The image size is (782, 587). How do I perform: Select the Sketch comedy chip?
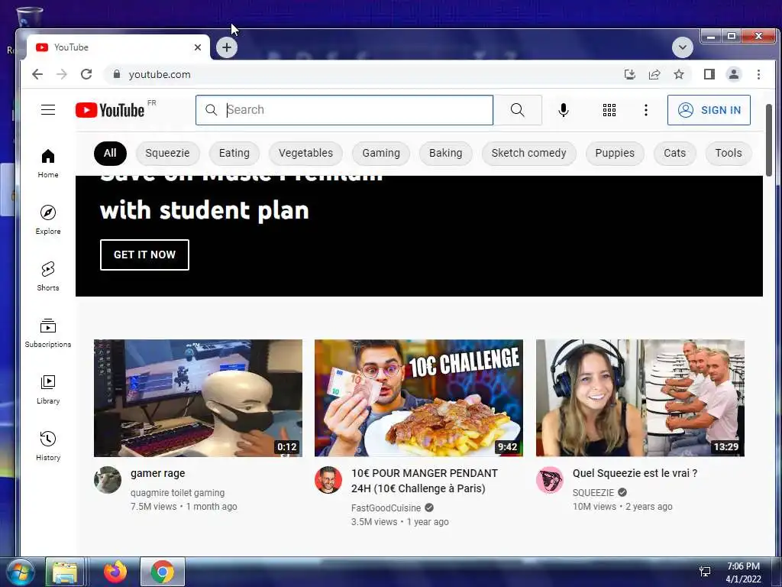click(x=528, y=153)
